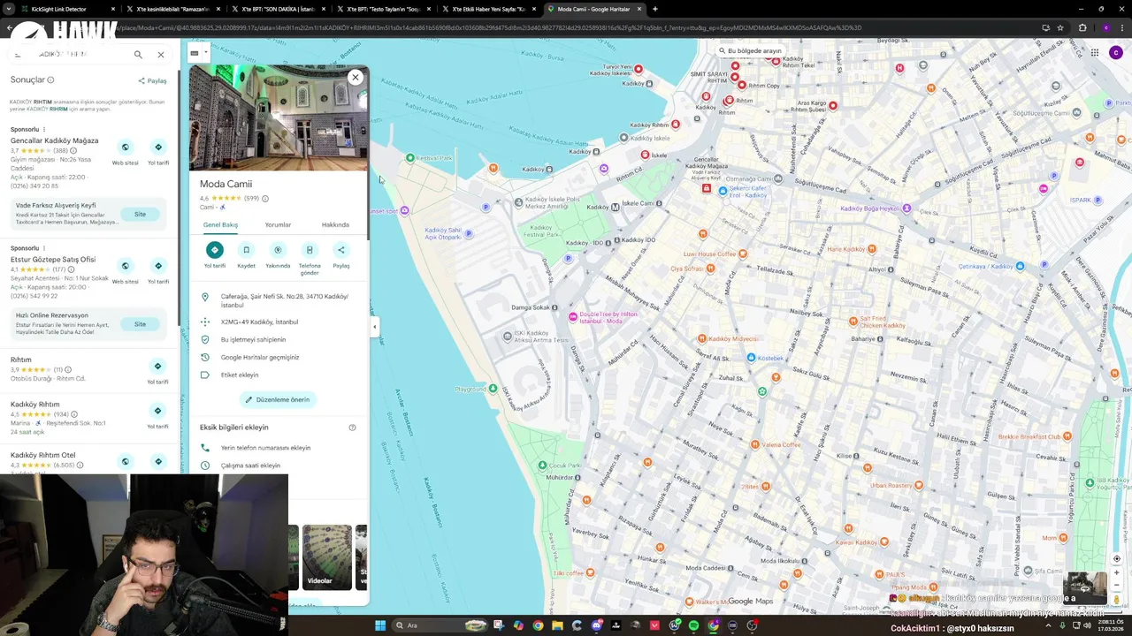Click the Site button for Vade Farksız Alışveriş Keyfi
The image size is (1132, 636).
[x=140, y=214]
